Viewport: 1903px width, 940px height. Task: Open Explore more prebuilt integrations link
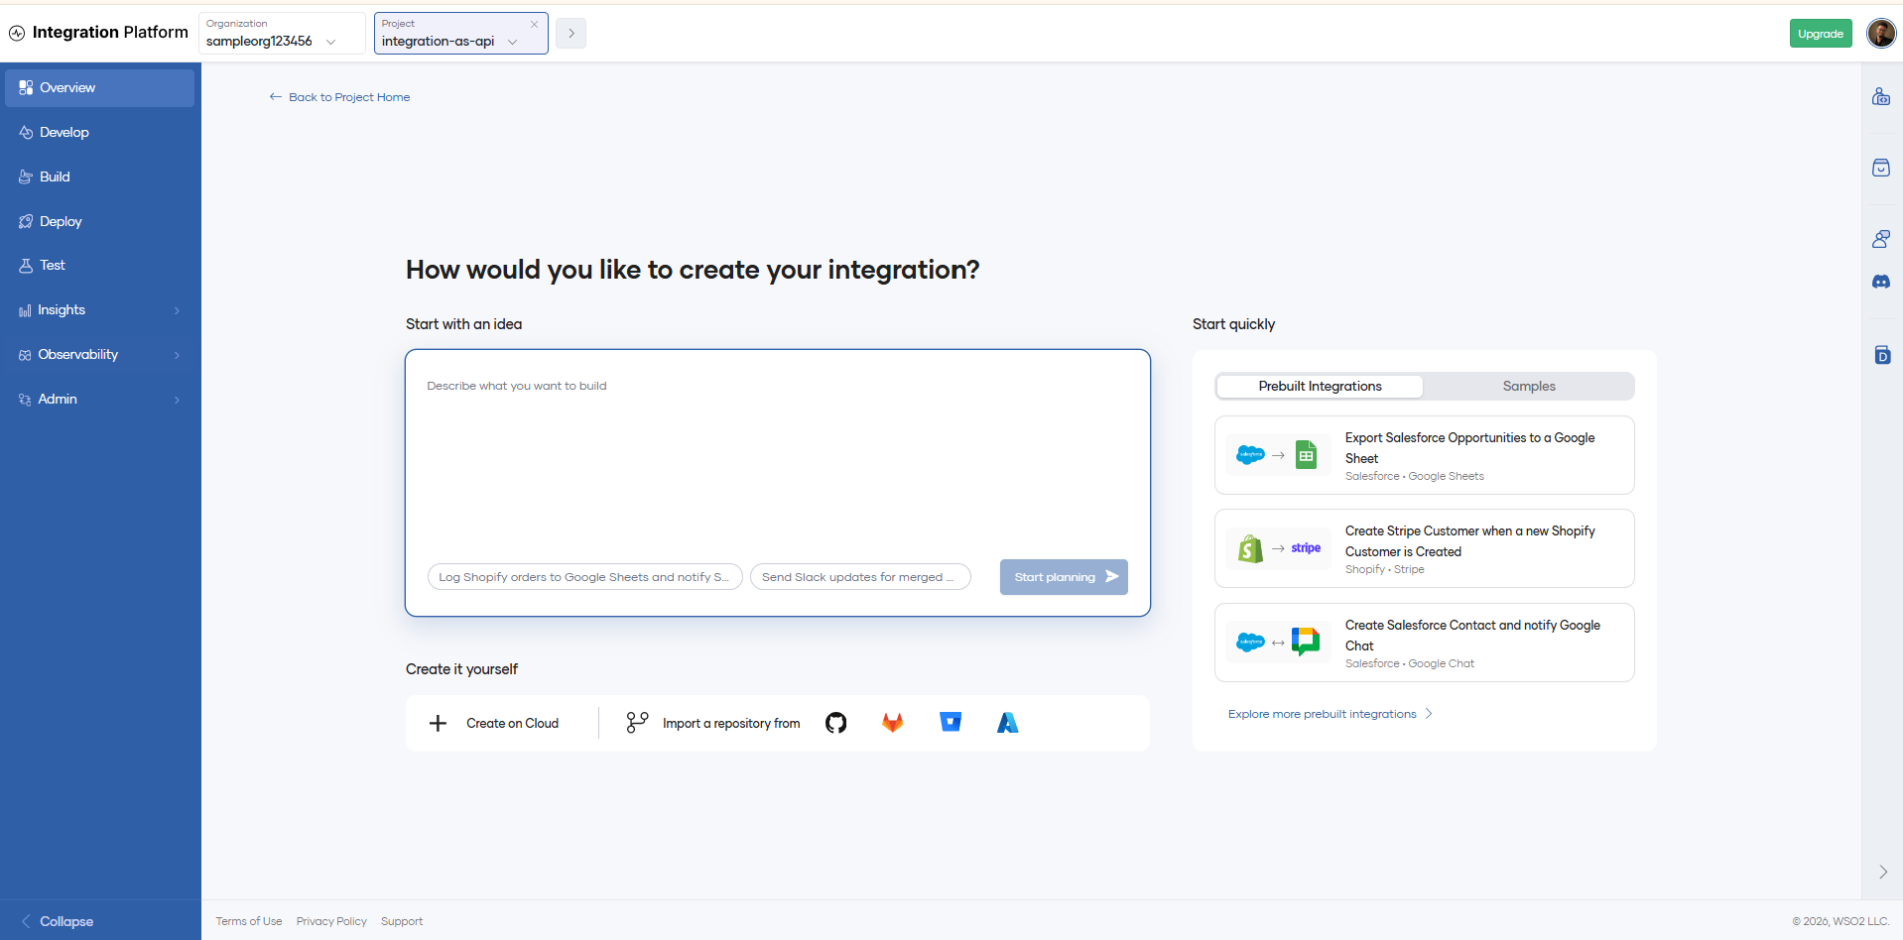point(1331,714)
